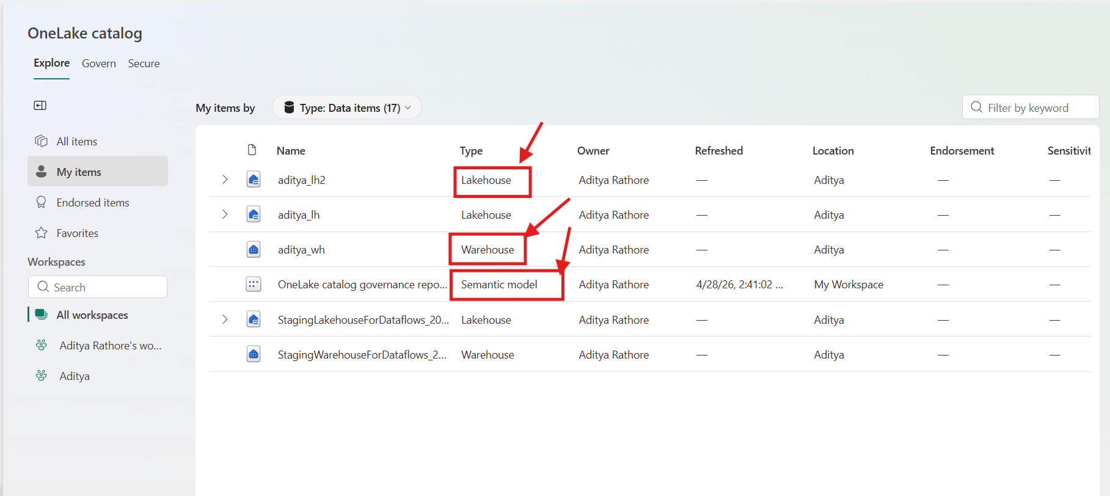Click Aditya Rathore's workspace people icon

coord(41,345)
